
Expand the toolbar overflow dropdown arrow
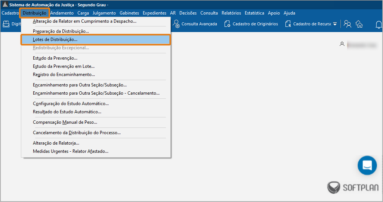coord(335,24)
